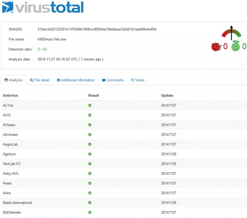
Task: Click the AVG antivirus name
Action: tap(7, 115)
